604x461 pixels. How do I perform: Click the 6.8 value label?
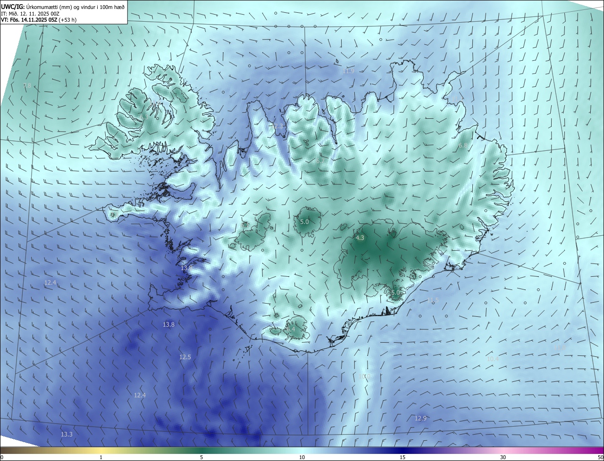[x=463, y=146]
